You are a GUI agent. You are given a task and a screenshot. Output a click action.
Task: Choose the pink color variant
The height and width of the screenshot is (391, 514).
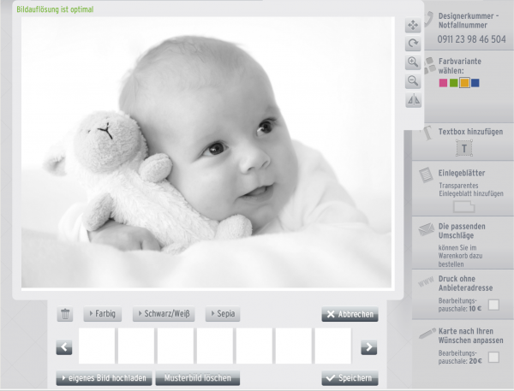[443, 83]
